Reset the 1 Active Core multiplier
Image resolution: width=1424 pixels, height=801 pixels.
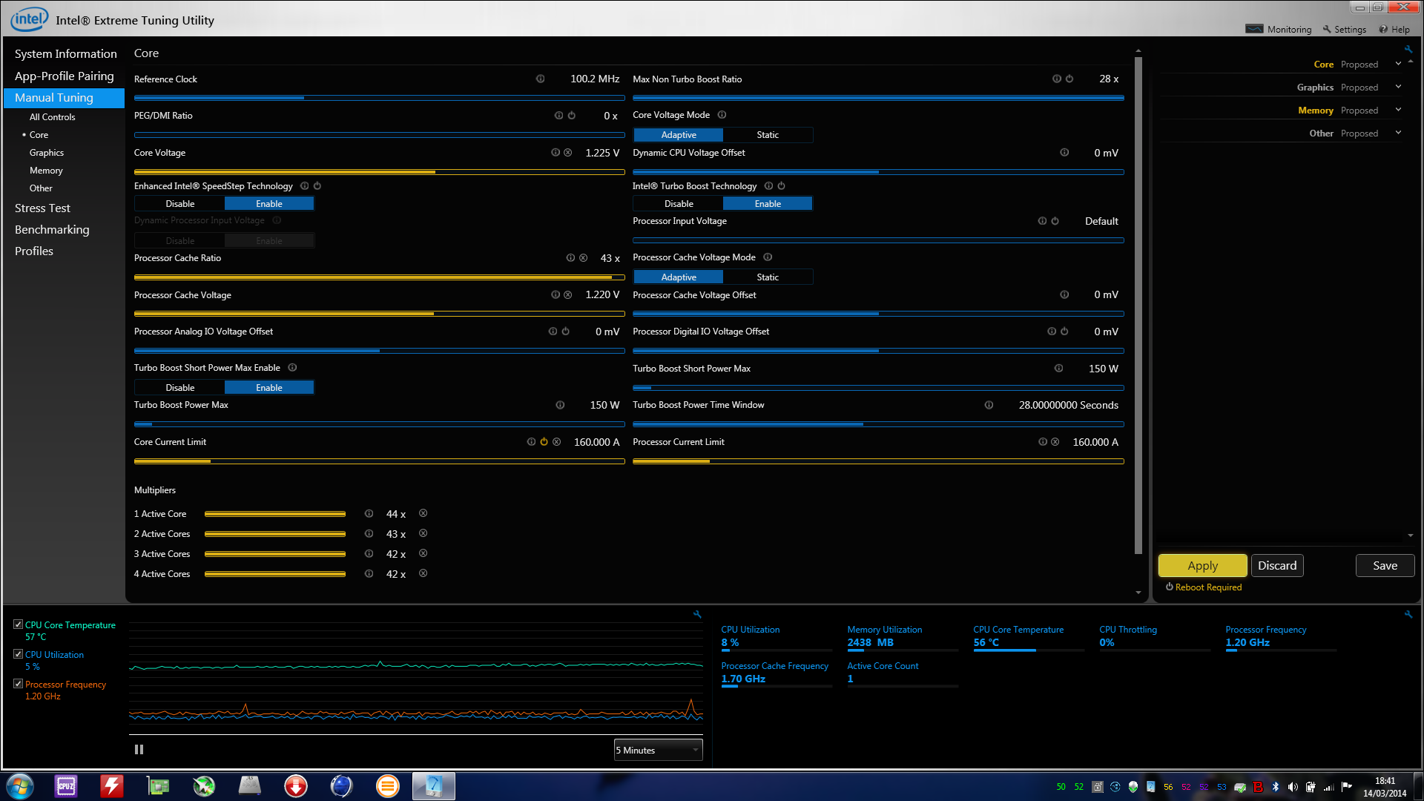click(423, 513)
